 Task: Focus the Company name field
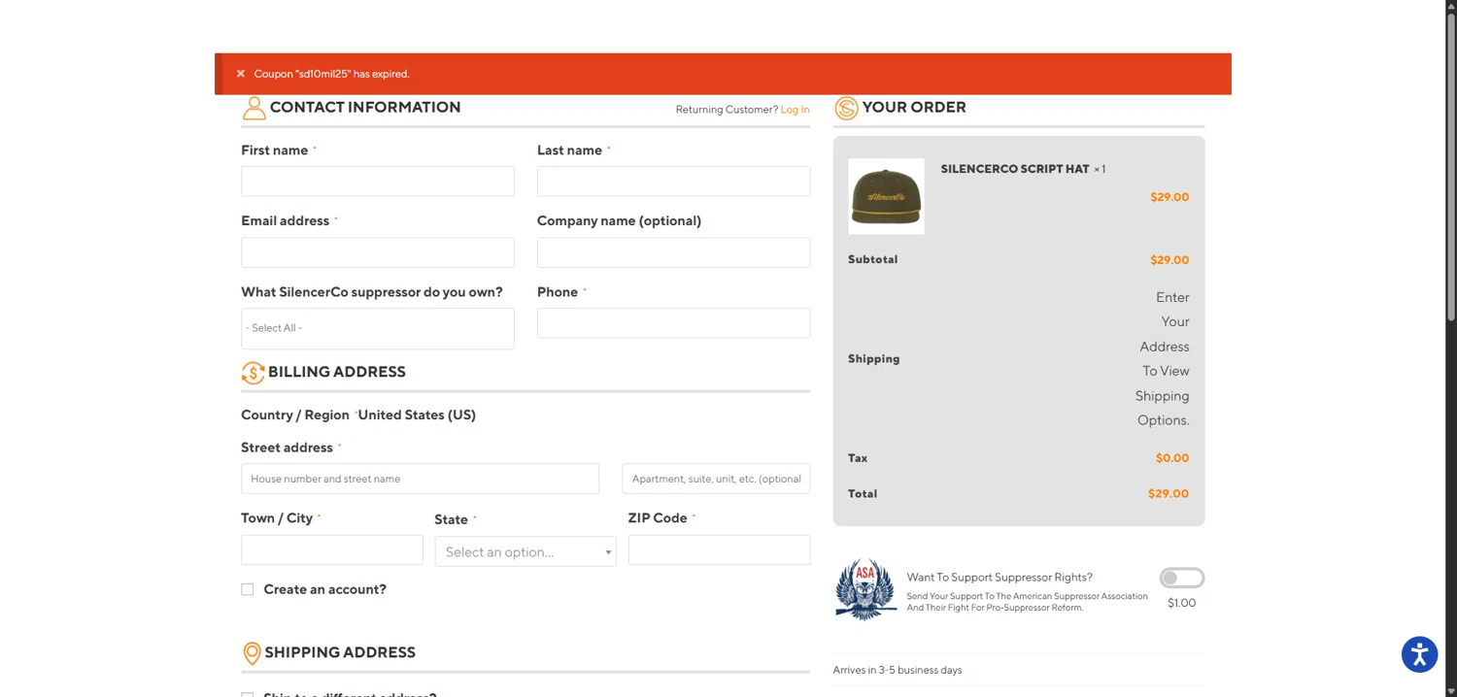click(673, 252)
